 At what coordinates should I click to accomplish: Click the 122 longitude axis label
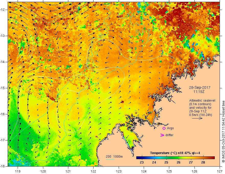93,171
